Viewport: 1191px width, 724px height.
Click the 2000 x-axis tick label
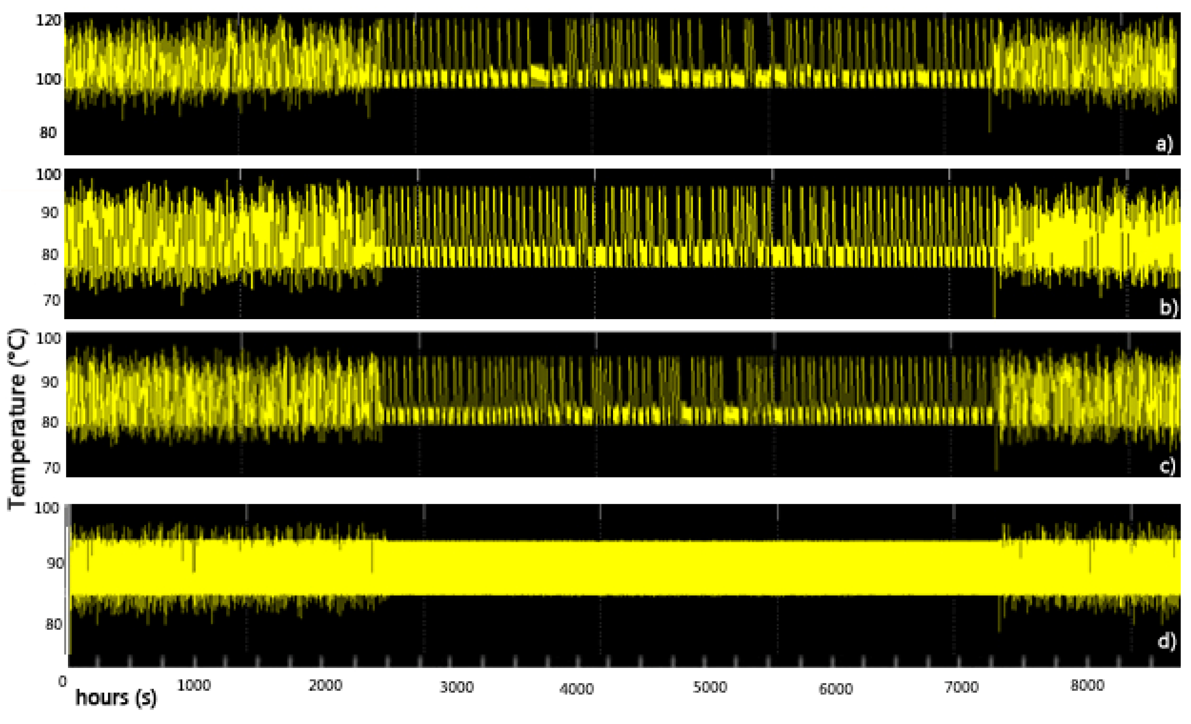coord(325,685)
